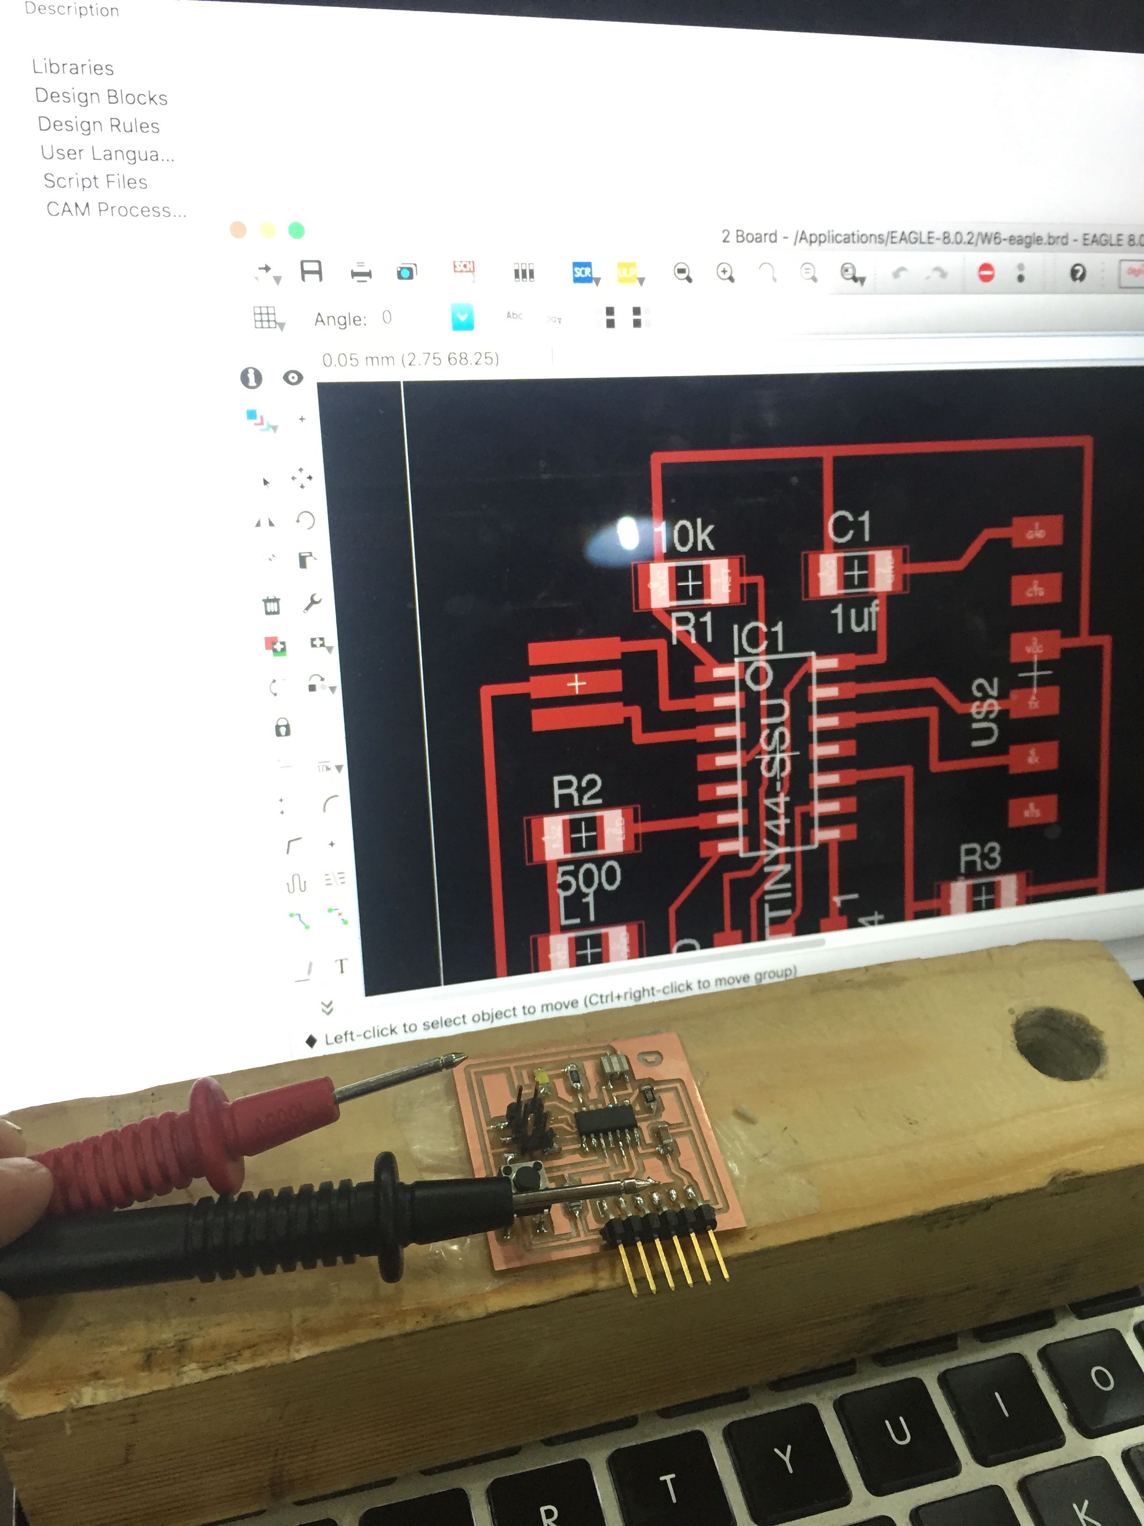The height and width of the screenshot is (1526, 1144).
Task: Select the Lock tool
Action: coord(282,727)
